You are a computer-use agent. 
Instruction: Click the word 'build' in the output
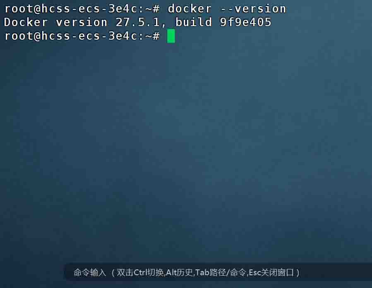(x=193, y=22)
